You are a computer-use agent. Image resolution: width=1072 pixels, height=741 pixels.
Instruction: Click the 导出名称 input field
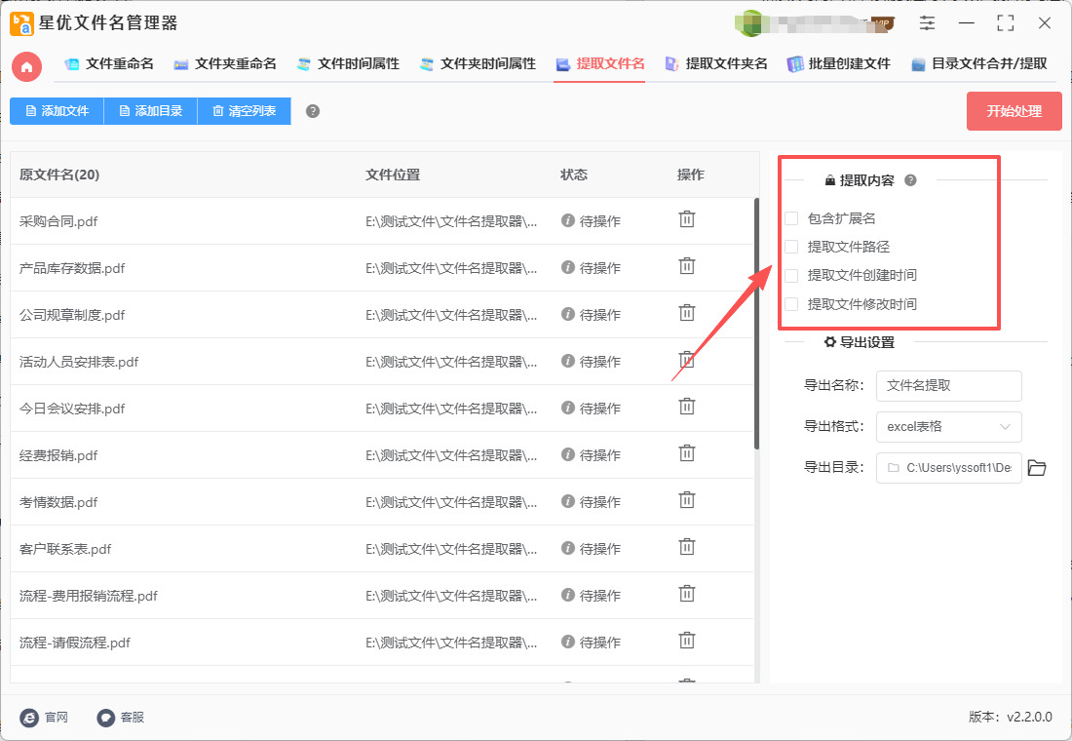[948, 386]
